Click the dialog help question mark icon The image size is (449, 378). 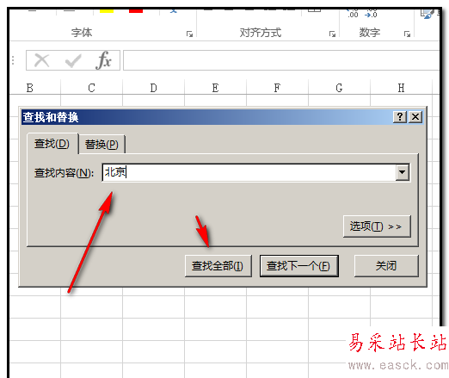(400, 117)
